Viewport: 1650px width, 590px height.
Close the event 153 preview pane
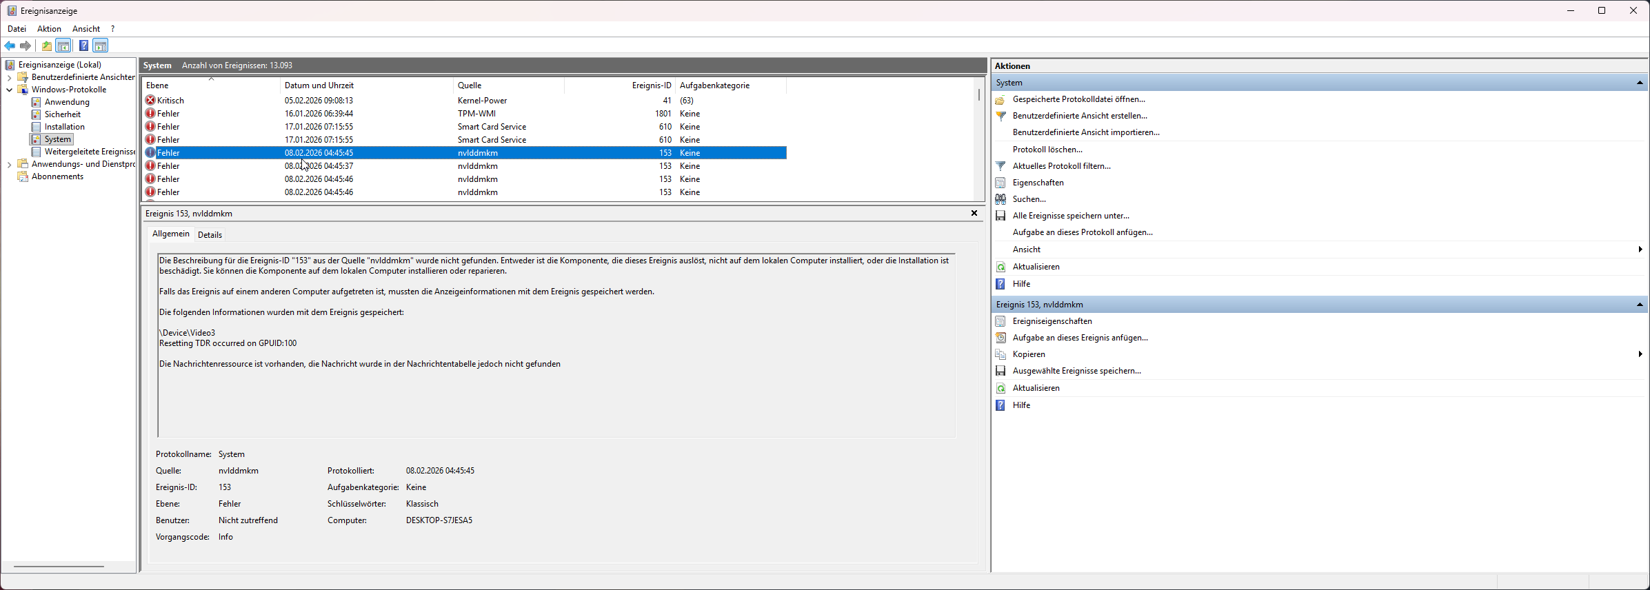click(974, 214)
